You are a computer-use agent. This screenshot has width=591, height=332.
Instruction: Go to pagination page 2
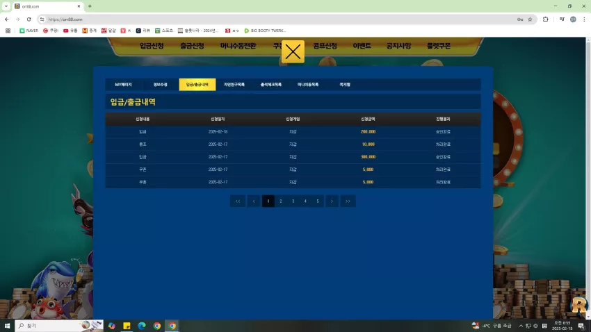[280, 201]
